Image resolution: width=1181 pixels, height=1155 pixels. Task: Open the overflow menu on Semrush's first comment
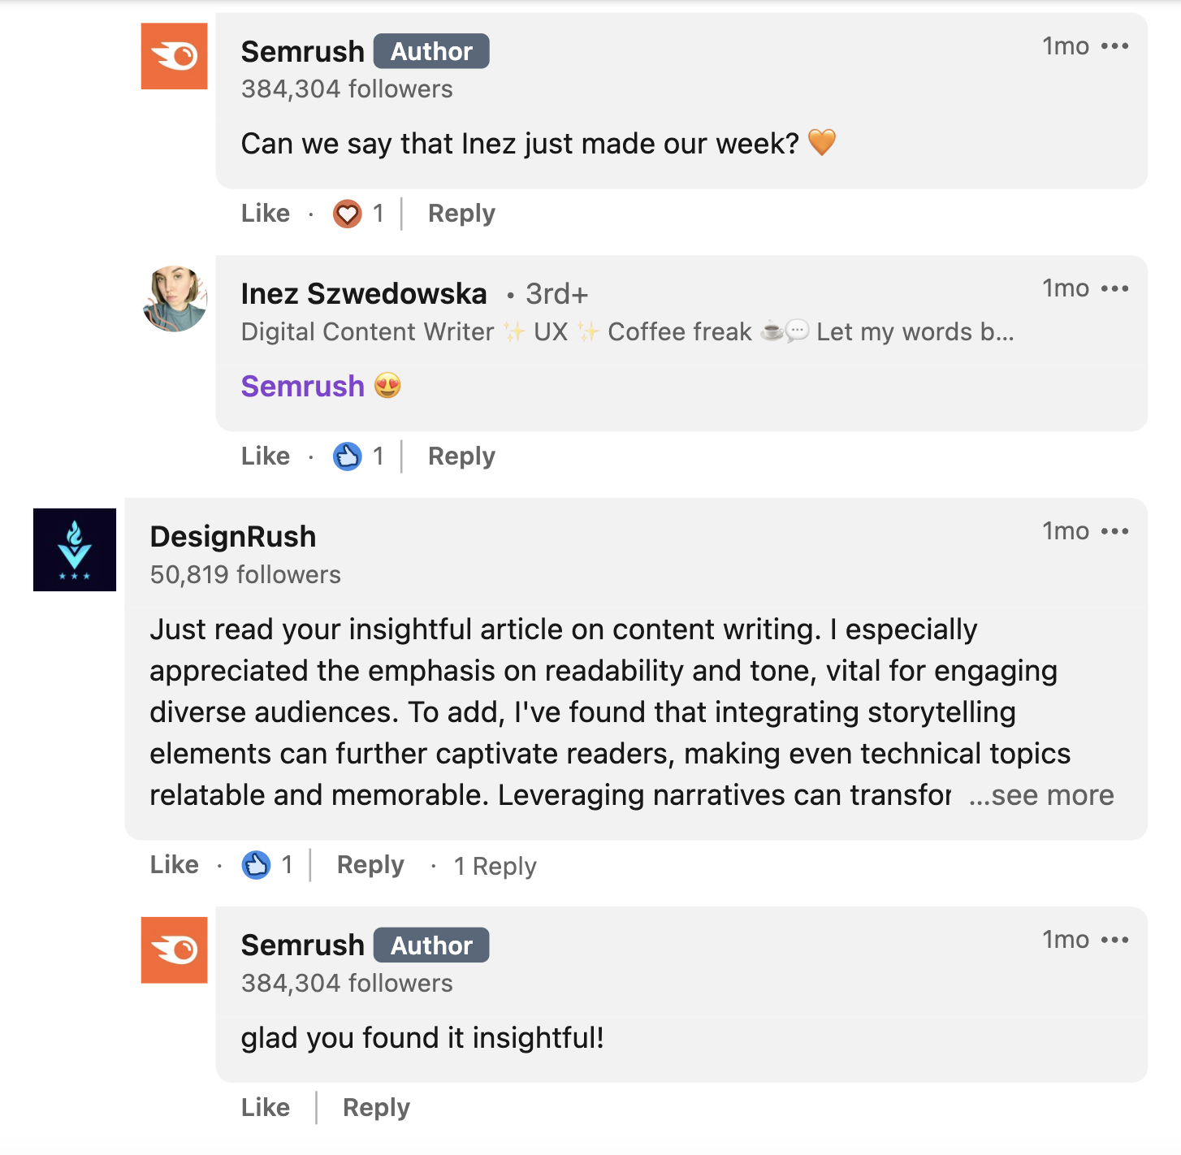tap(1117, 46)
